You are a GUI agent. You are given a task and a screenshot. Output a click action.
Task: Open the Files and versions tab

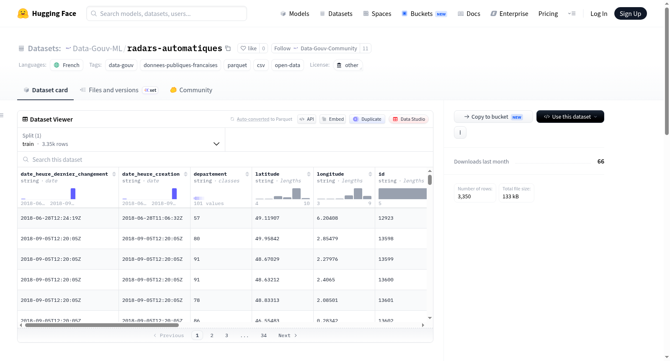pyautogui.click(x=119, y=90)
